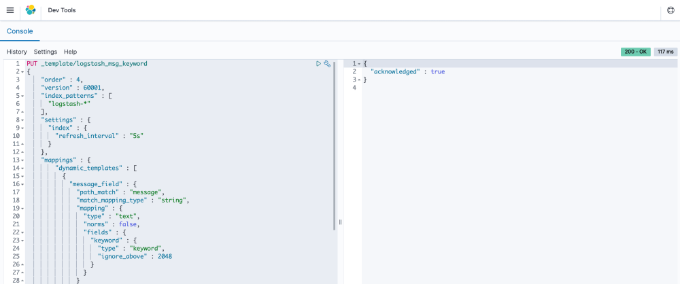Image resolution: width=680 pixels, height=284 pixels.
Task: Click the Dev Tools breadcrumb
Action: 62,11
